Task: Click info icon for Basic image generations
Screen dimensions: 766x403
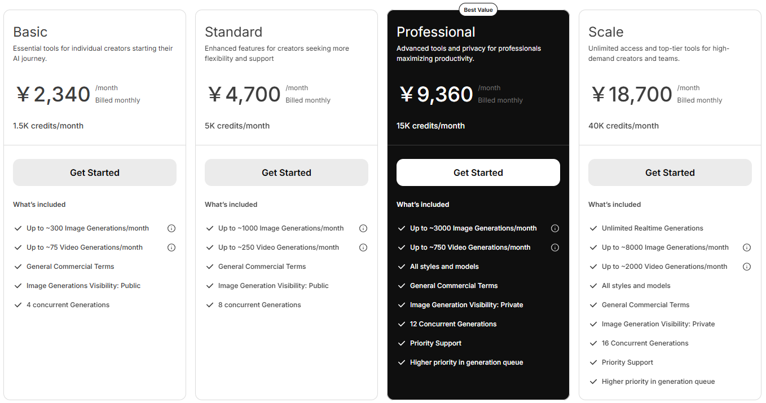Action: click(x=171, y=228)
